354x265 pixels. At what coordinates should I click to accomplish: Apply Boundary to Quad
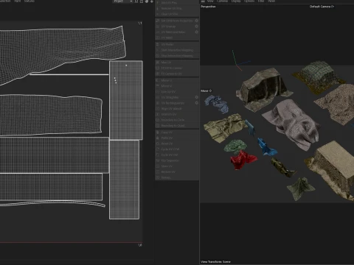click(x=173, y=126)
